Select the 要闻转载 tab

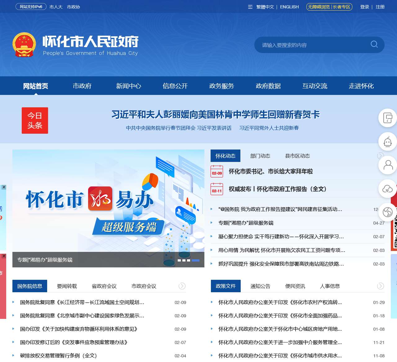[x=66, y=286]
